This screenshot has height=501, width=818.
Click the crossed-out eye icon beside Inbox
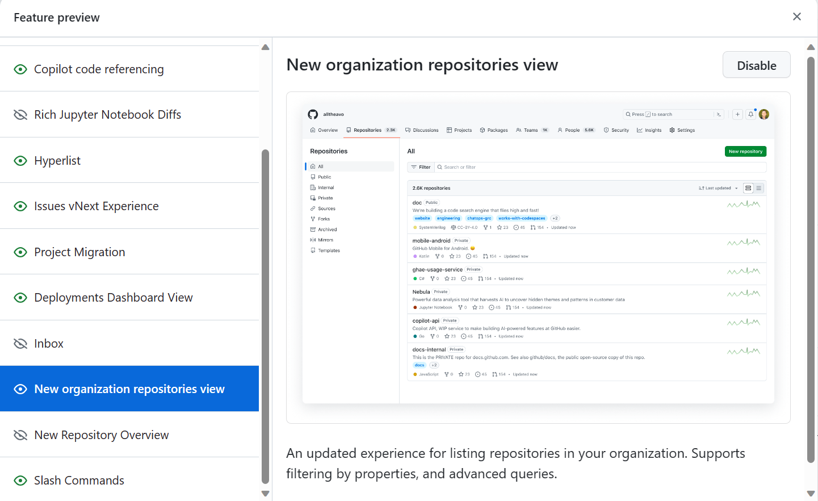20,344
